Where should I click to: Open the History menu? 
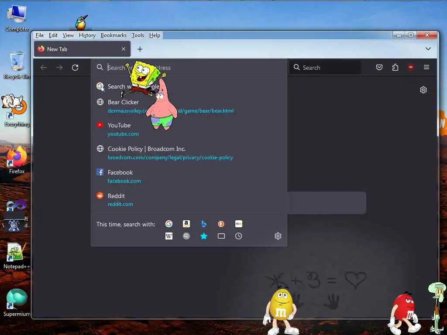[87, 35]
